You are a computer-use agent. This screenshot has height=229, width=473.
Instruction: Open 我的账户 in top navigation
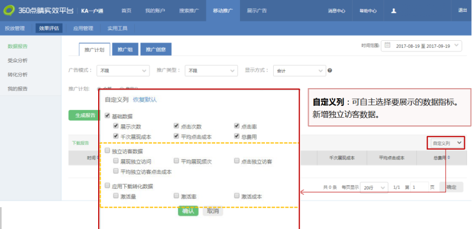point(155,11)
